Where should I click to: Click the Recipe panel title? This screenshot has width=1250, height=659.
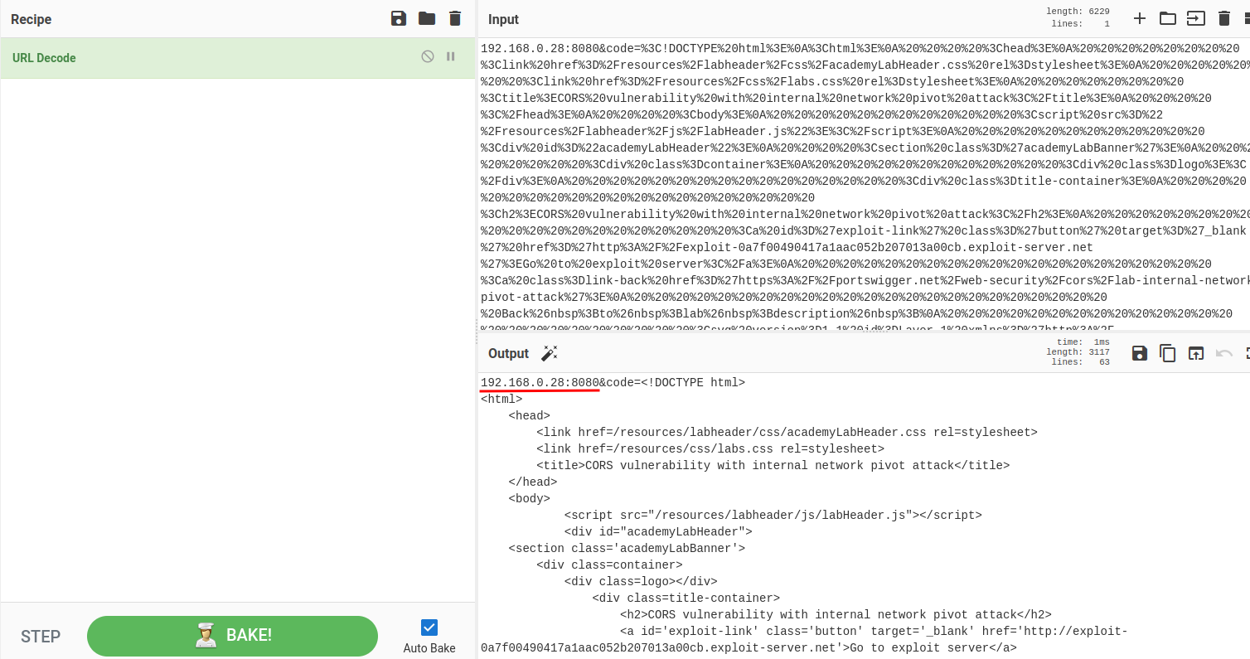31,19
